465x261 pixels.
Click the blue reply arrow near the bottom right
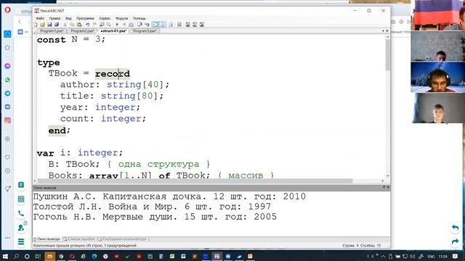(456, 228)
